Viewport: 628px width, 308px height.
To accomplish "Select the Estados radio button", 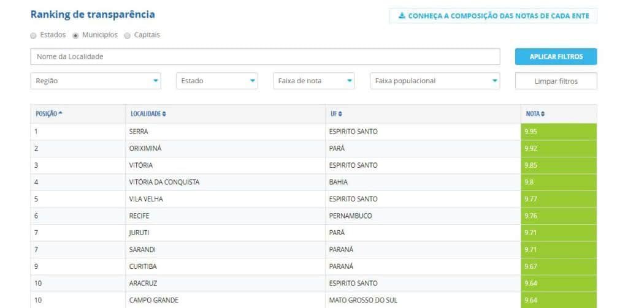I will pos(33,36).
